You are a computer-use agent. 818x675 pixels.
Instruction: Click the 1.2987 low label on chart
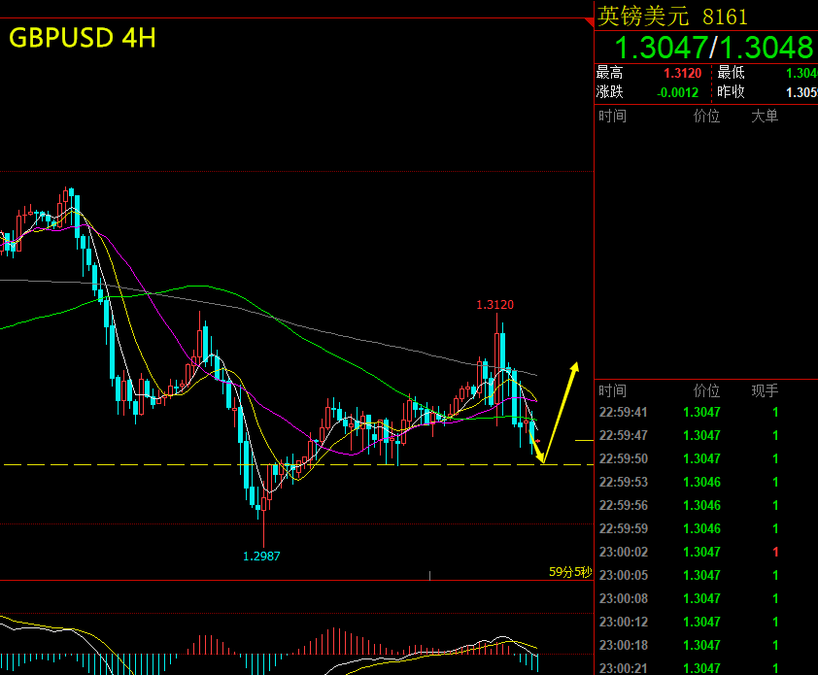(261, 557)
